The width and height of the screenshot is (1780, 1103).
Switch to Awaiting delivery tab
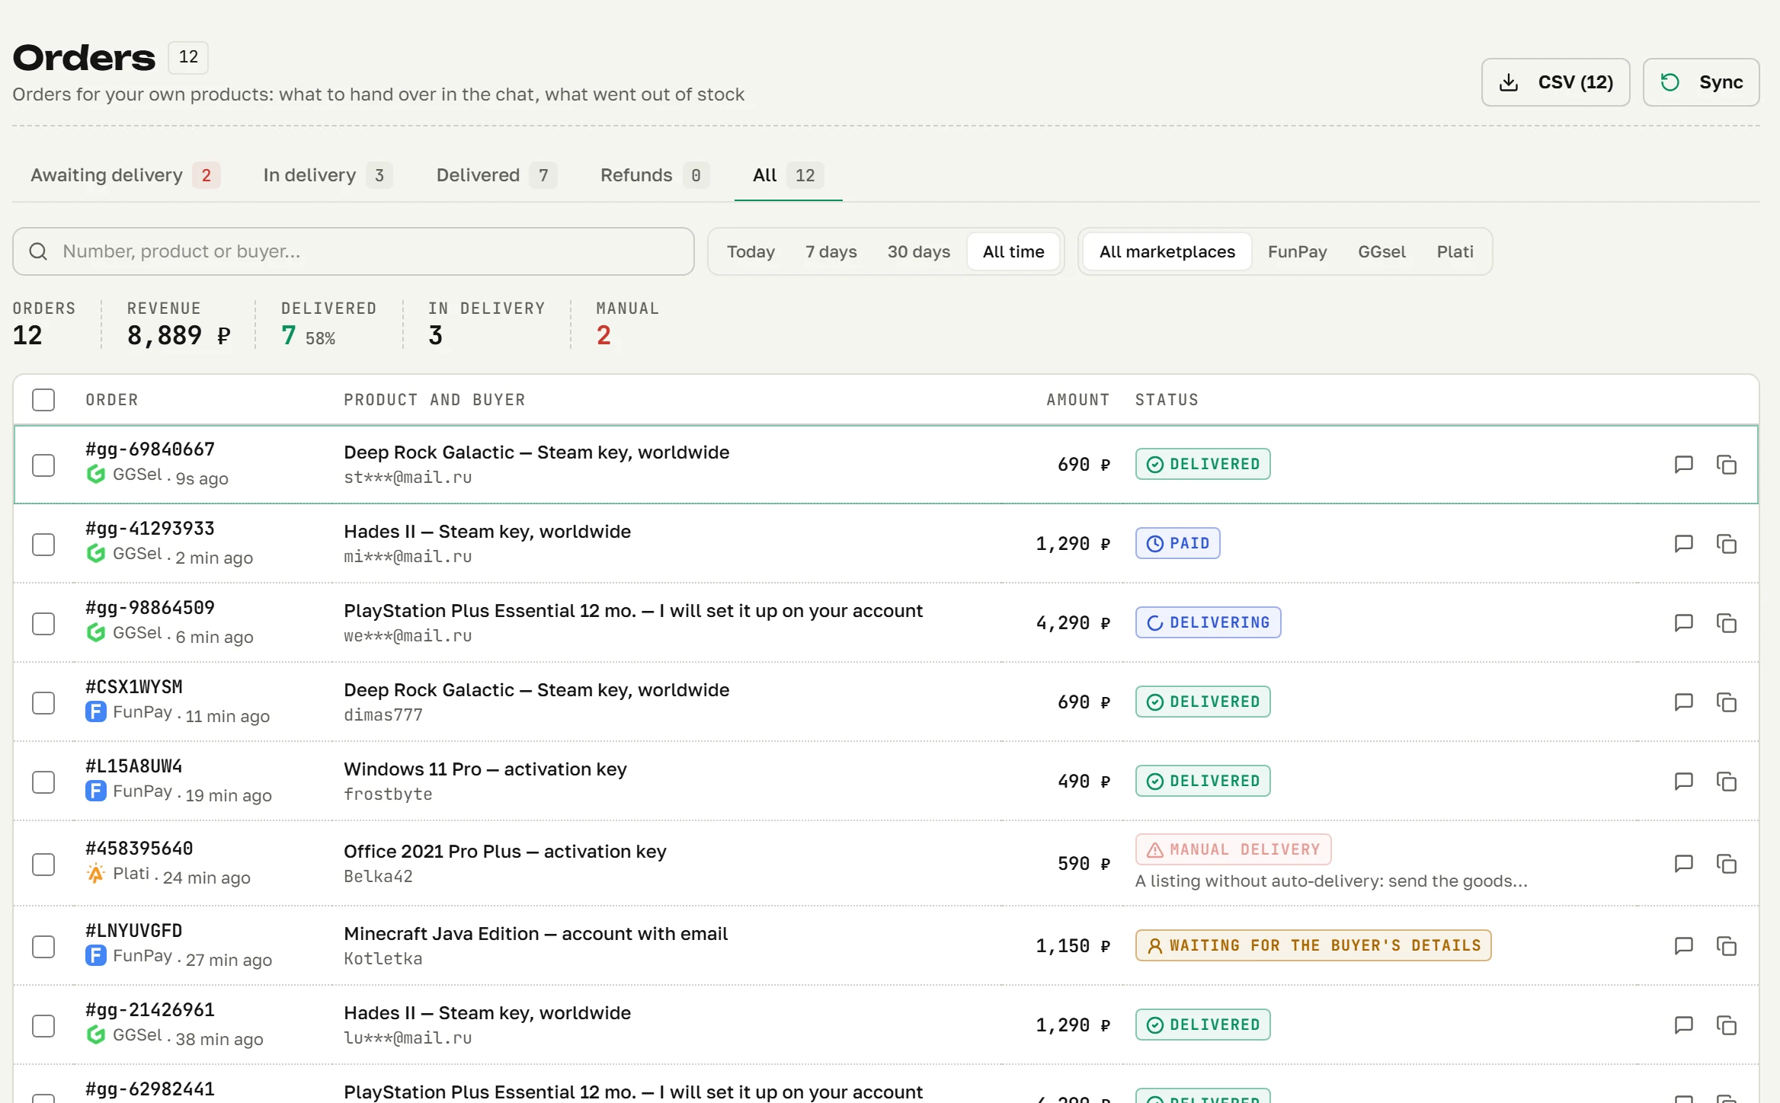125,175
